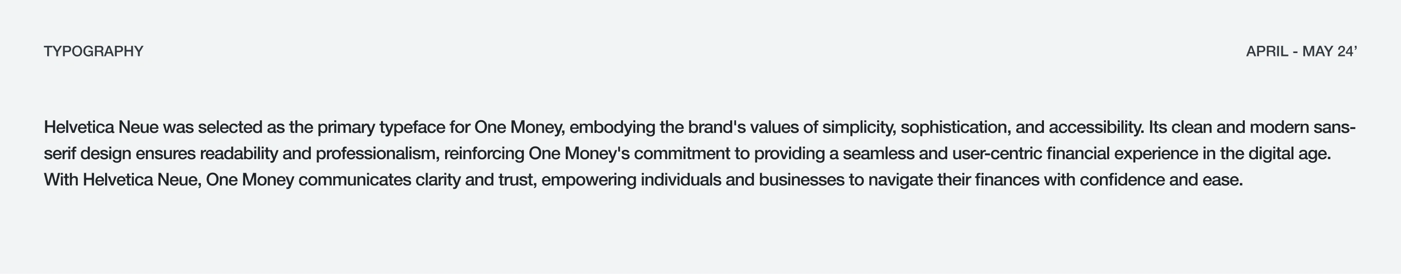Click the word "seamless" in the paragraph

coord(879,153)
